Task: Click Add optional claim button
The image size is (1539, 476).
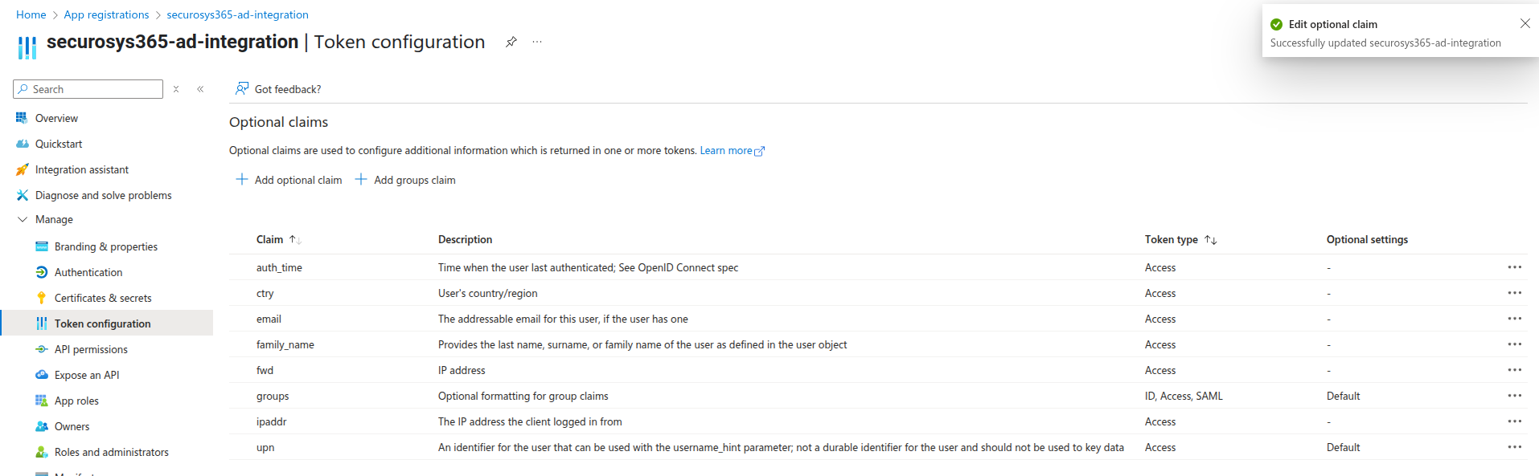Action: coord(289,180)
